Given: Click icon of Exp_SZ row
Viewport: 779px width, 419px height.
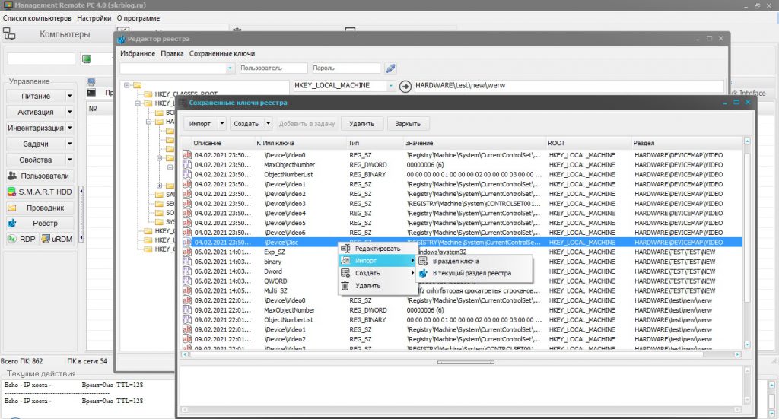Looking at the screenshot, I should coord(187,252).
